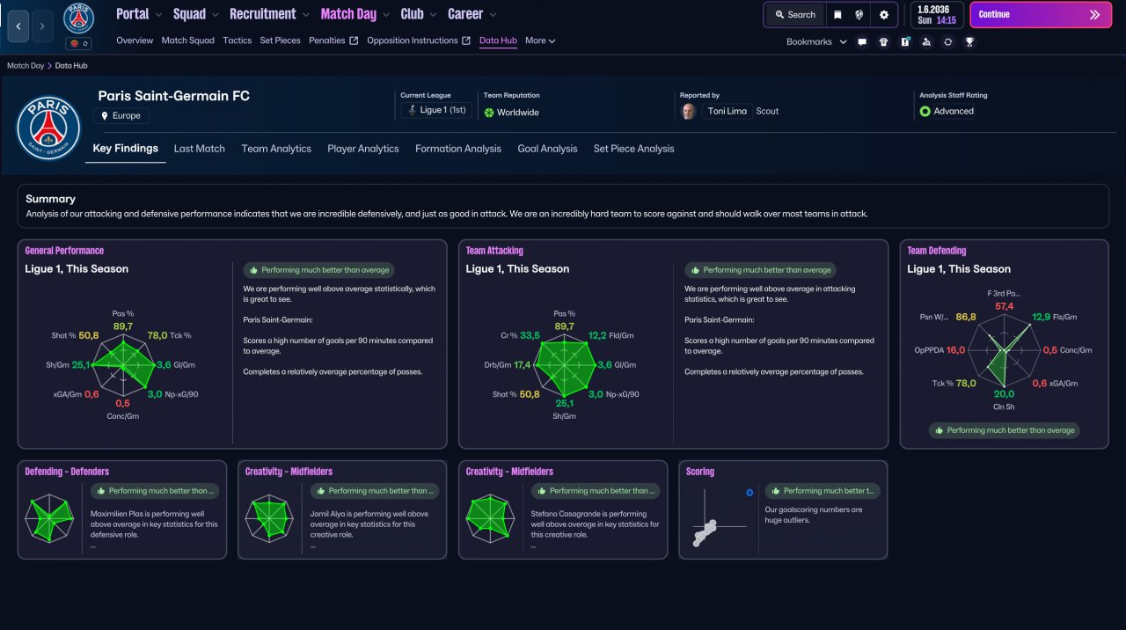Open the Defending - Defenders card chart
1126x630 pixels.
pos(48,519)
